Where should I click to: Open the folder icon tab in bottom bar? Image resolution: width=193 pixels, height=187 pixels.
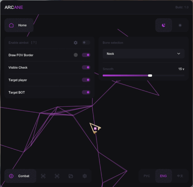(71, 176)
